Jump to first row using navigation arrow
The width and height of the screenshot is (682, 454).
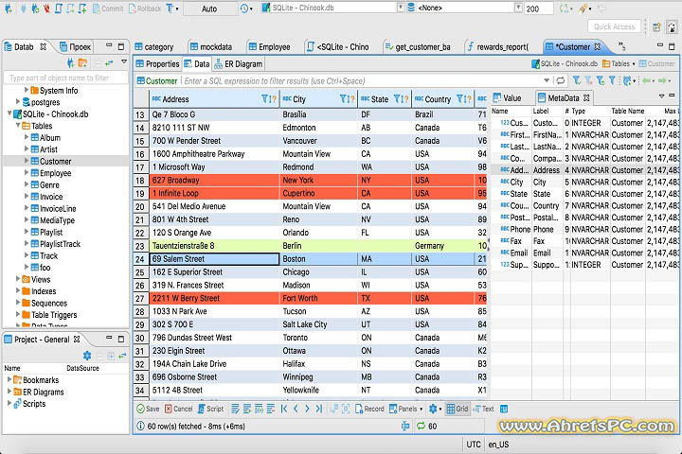click(x=284, y=409)
